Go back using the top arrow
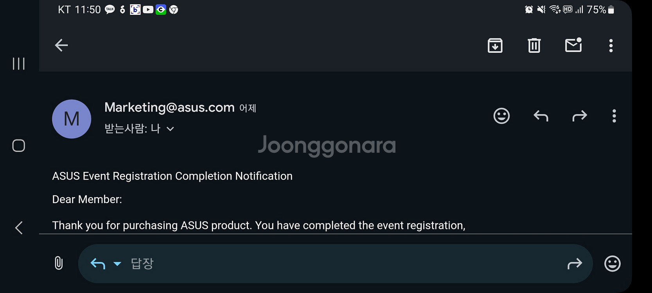Screen dimensions: 652x293 pyautogui.click(x=61, y=45)
